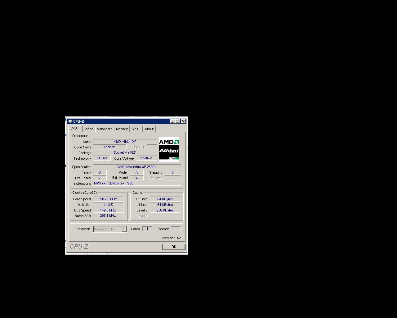Image resolution: width=397 pixels, height=318 pixels.
Task: Click the empty Level 3 cache field
Action: 165,216
